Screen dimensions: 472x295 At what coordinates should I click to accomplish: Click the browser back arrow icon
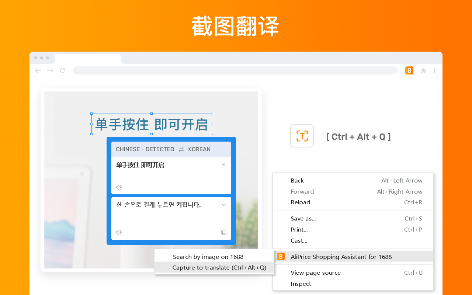38,70
